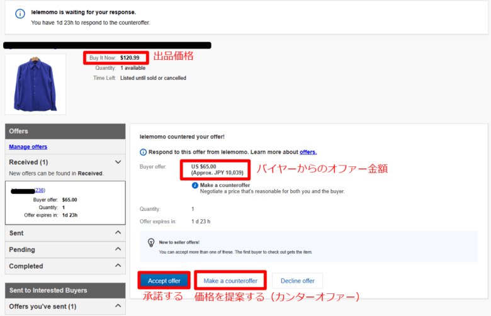Click the Offers sidebar header
This screenshot has width=491, height=316.
[65, 131]
